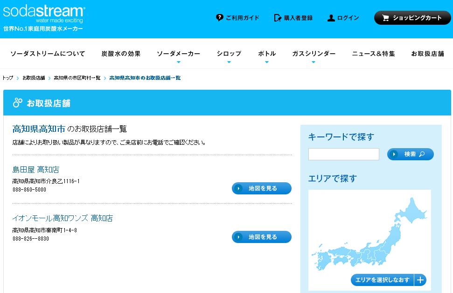453x293 pixels.
Task: Click エリアを選択しなおす button
Action: pos(383,280)
